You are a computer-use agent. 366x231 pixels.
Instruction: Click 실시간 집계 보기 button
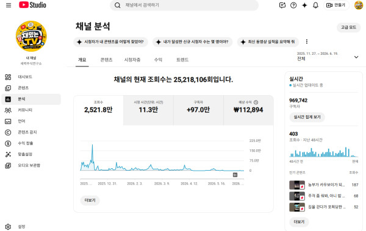(307, 117)
